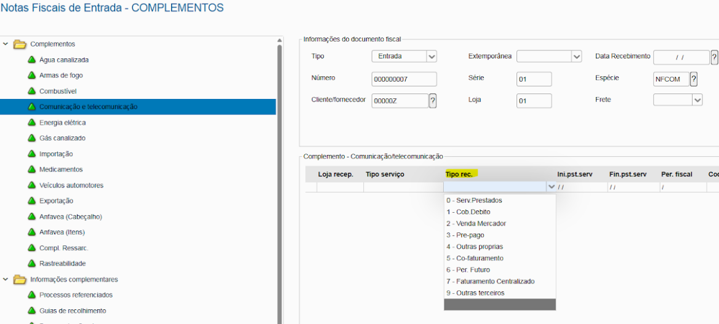Click the Fin.pst.serv date cell
Viewport: 719px width, 324px height.
633,187
